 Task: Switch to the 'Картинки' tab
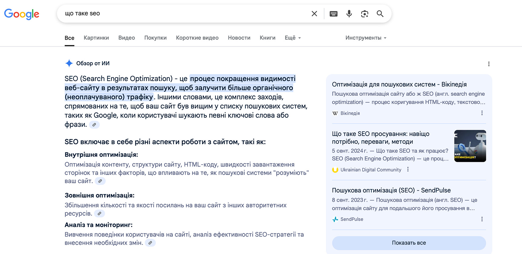point(96,38)
